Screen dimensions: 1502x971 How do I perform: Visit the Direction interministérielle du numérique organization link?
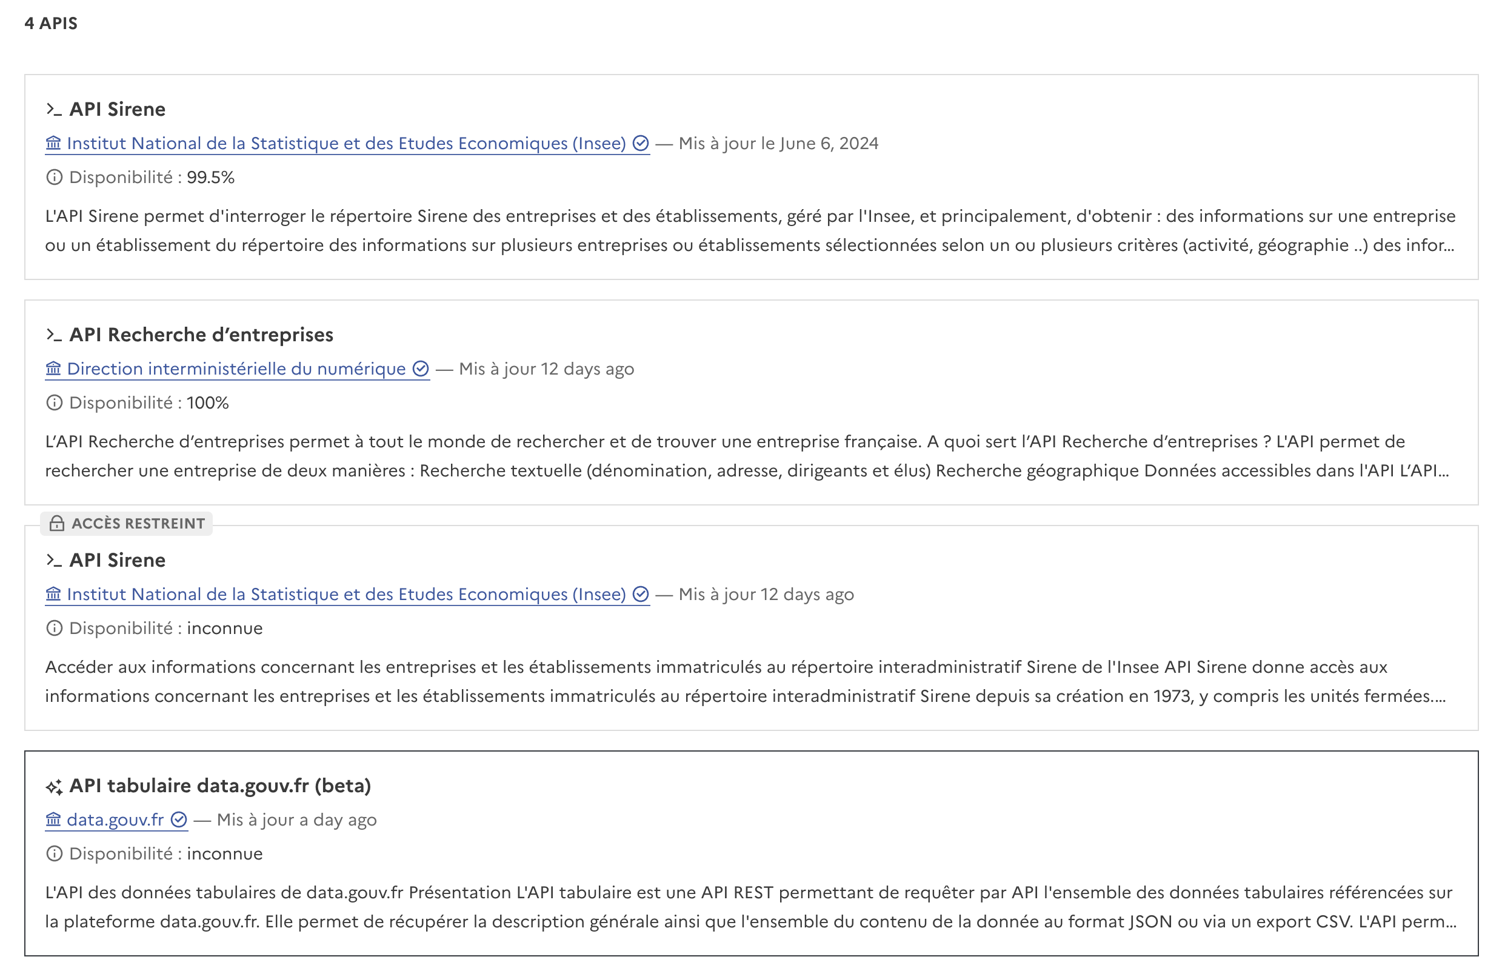pos(236,369)
